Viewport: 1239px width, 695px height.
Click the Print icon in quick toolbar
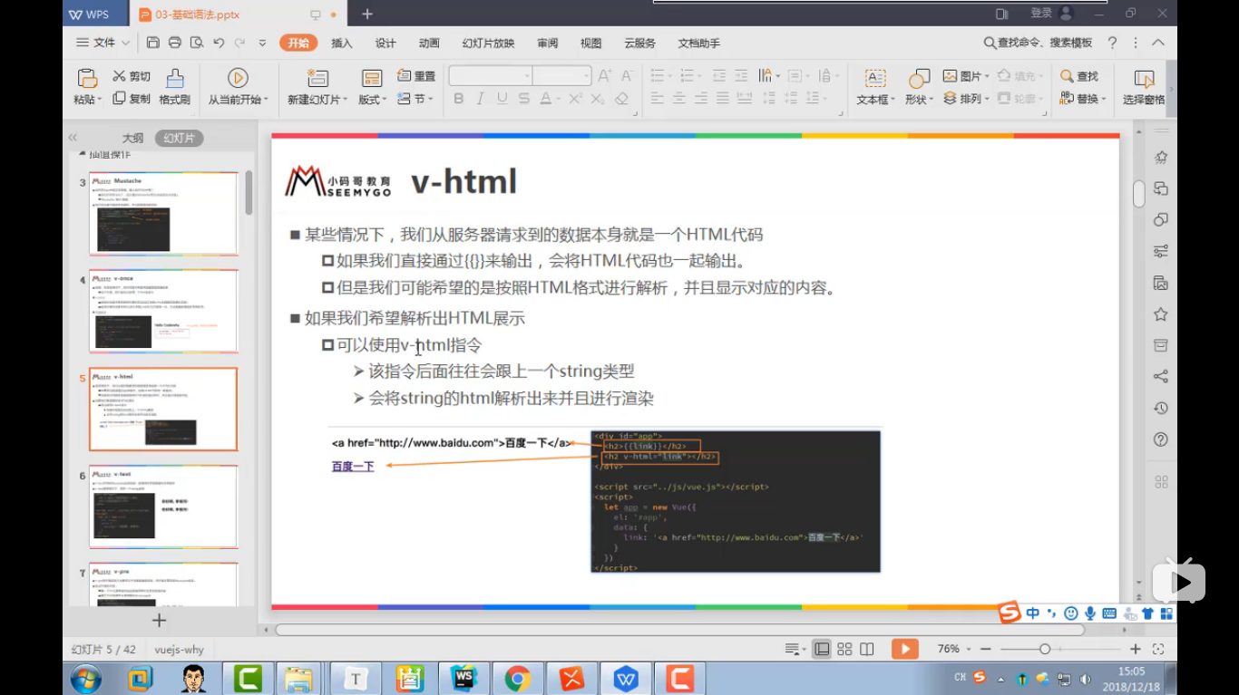pos(175,43)
